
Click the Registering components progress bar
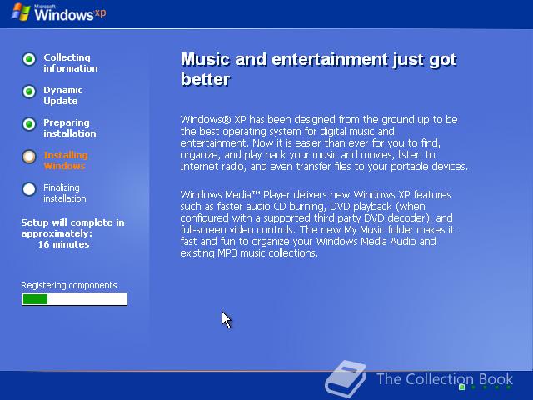pyautogui.click(x=74, y=299)
